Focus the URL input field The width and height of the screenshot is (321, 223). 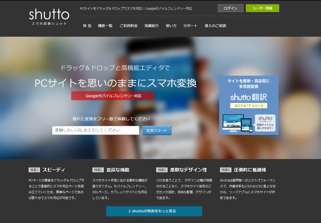coord(96,130)
